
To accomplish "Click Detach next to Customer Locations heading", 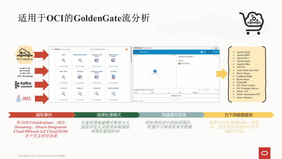I will pos(216,56).
